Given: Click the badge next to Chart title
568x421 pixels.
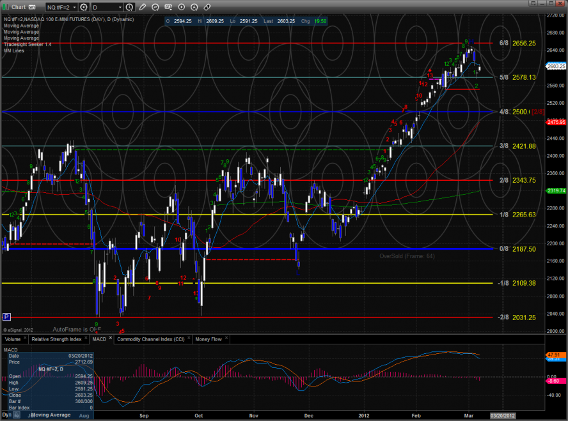Looking at the screenshot, I should [x=31, y=7].
